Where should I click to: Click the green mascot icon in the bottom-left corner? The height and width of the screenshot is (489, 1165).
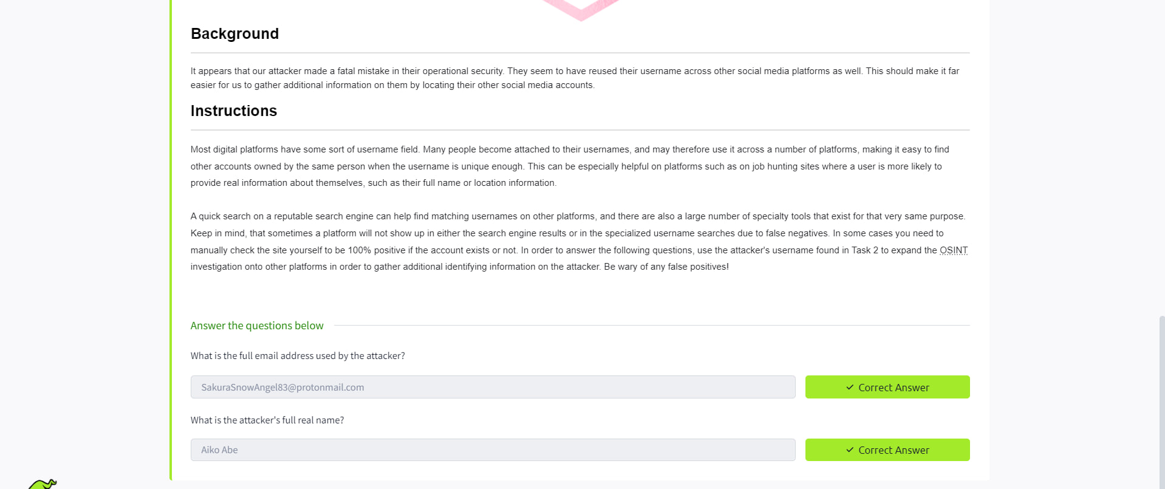(43, 484)
